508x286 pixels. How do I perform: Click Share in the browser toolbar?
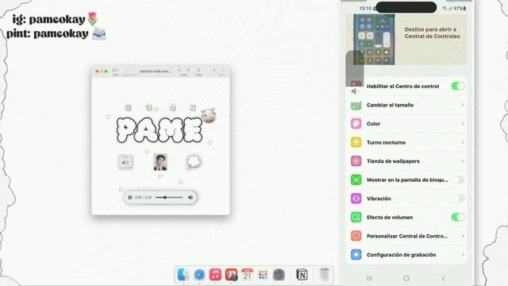pos(199,71)
